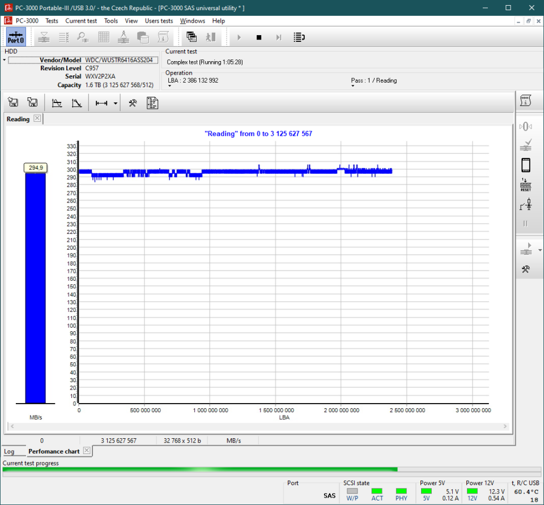
Task: Click the power switch circuit icon
Action: [x=525, y=204]
